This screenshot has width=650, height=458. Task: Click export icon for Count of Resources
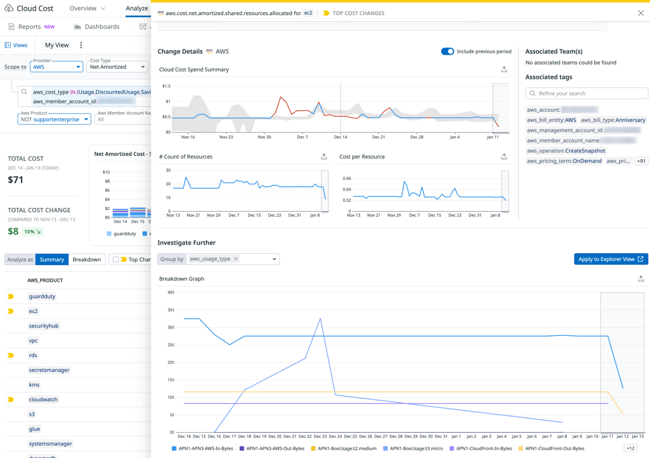click(324, 157)
